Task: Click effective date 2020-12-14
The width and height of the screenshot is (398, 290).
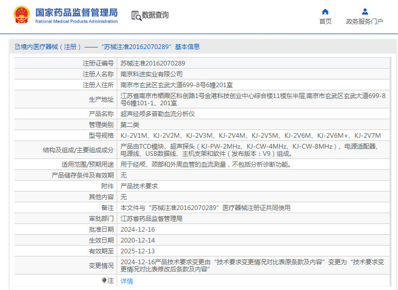Action: 138,240
